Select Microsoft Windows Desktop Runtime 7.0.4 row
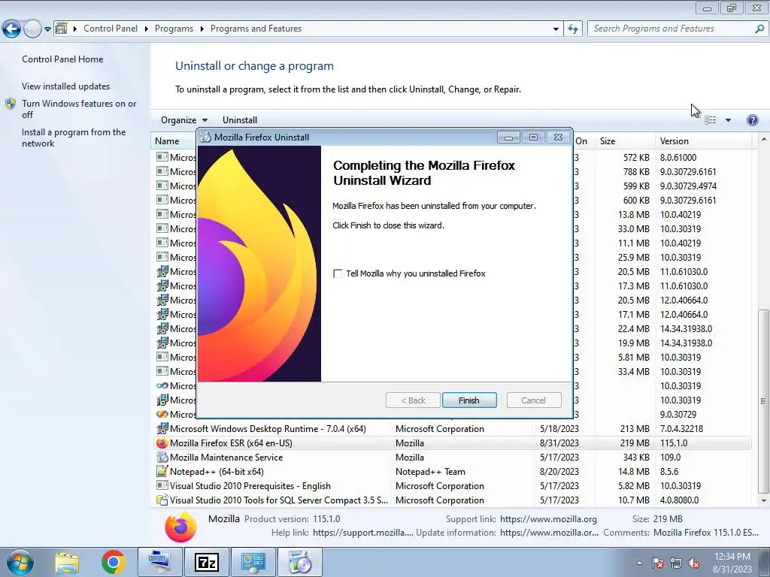The height and width of the screenshot is (577, 770). point(452,429)
